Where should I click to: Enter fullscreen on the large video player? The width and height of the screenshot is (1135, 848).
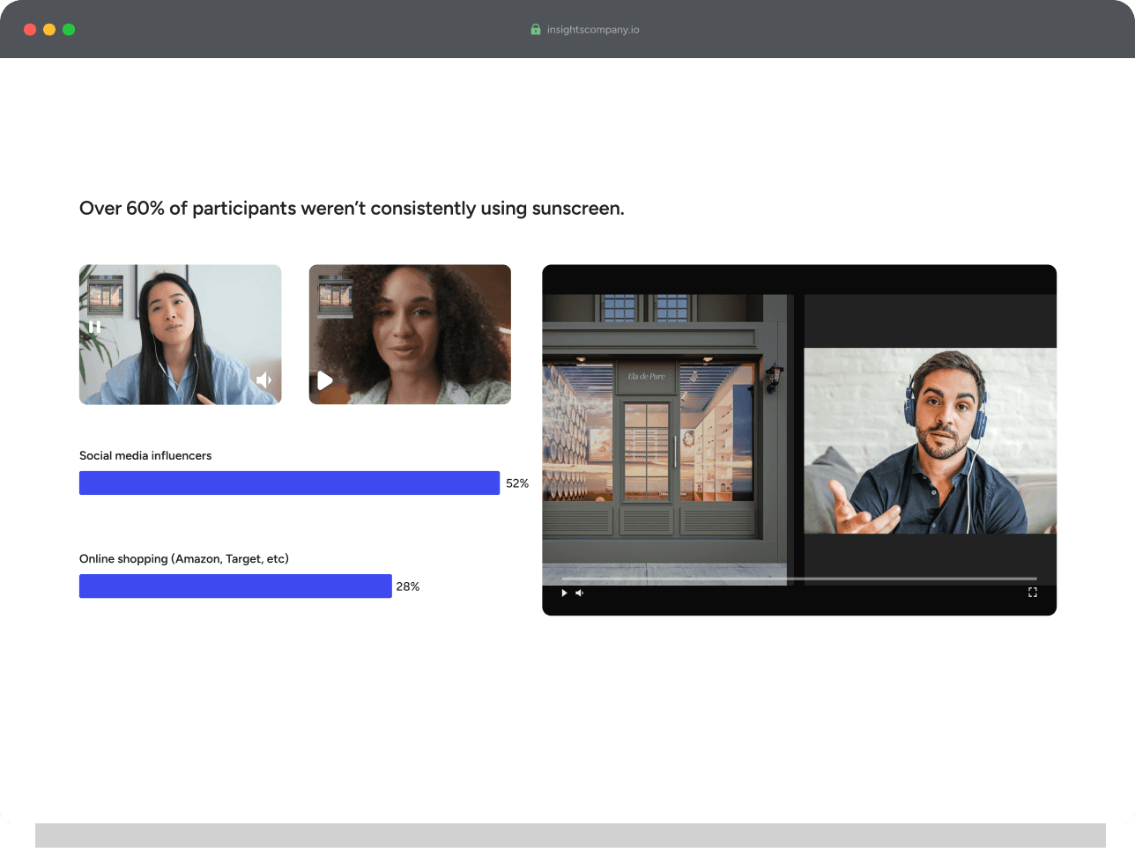(1032, 593)
